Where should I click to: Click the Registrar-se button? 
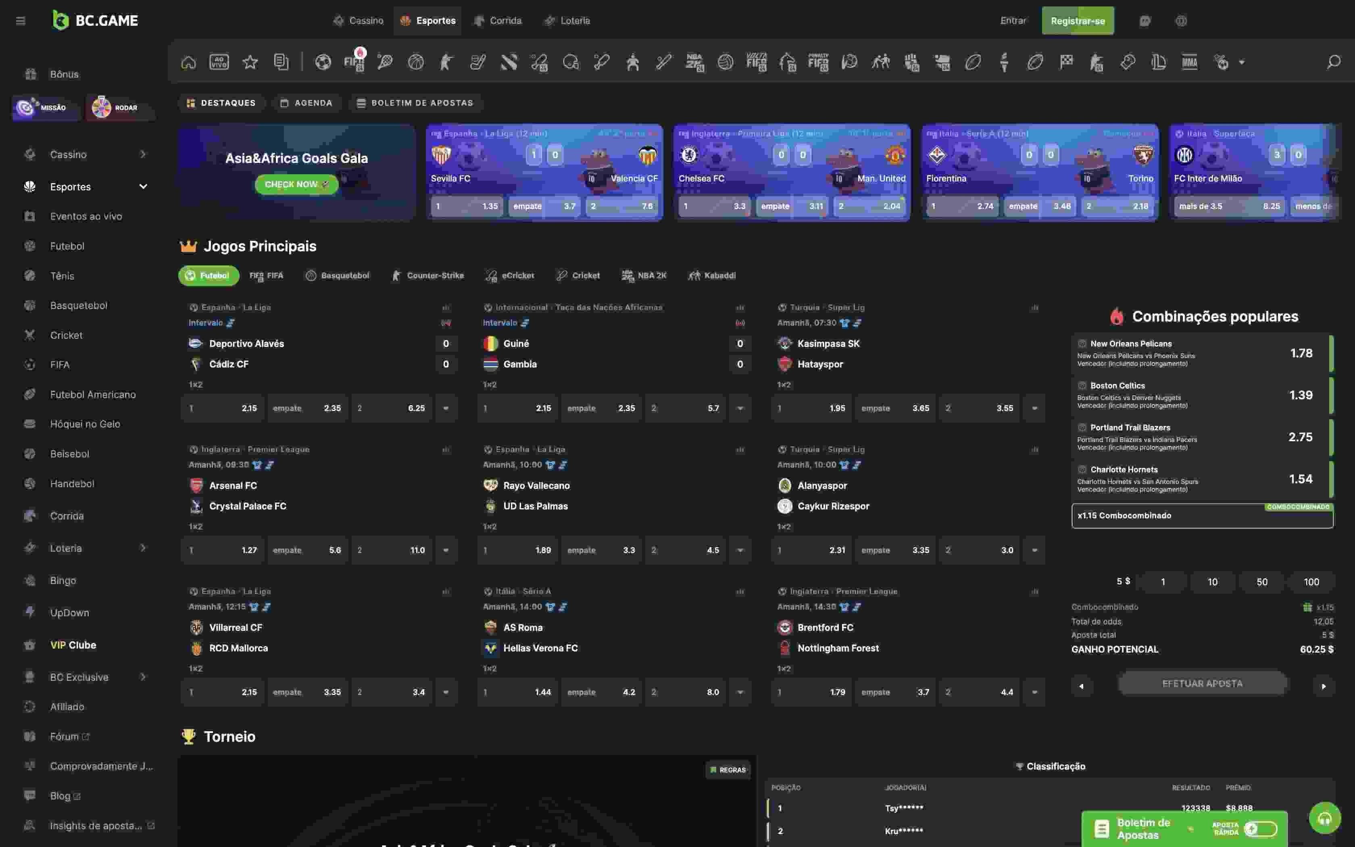1077,21
